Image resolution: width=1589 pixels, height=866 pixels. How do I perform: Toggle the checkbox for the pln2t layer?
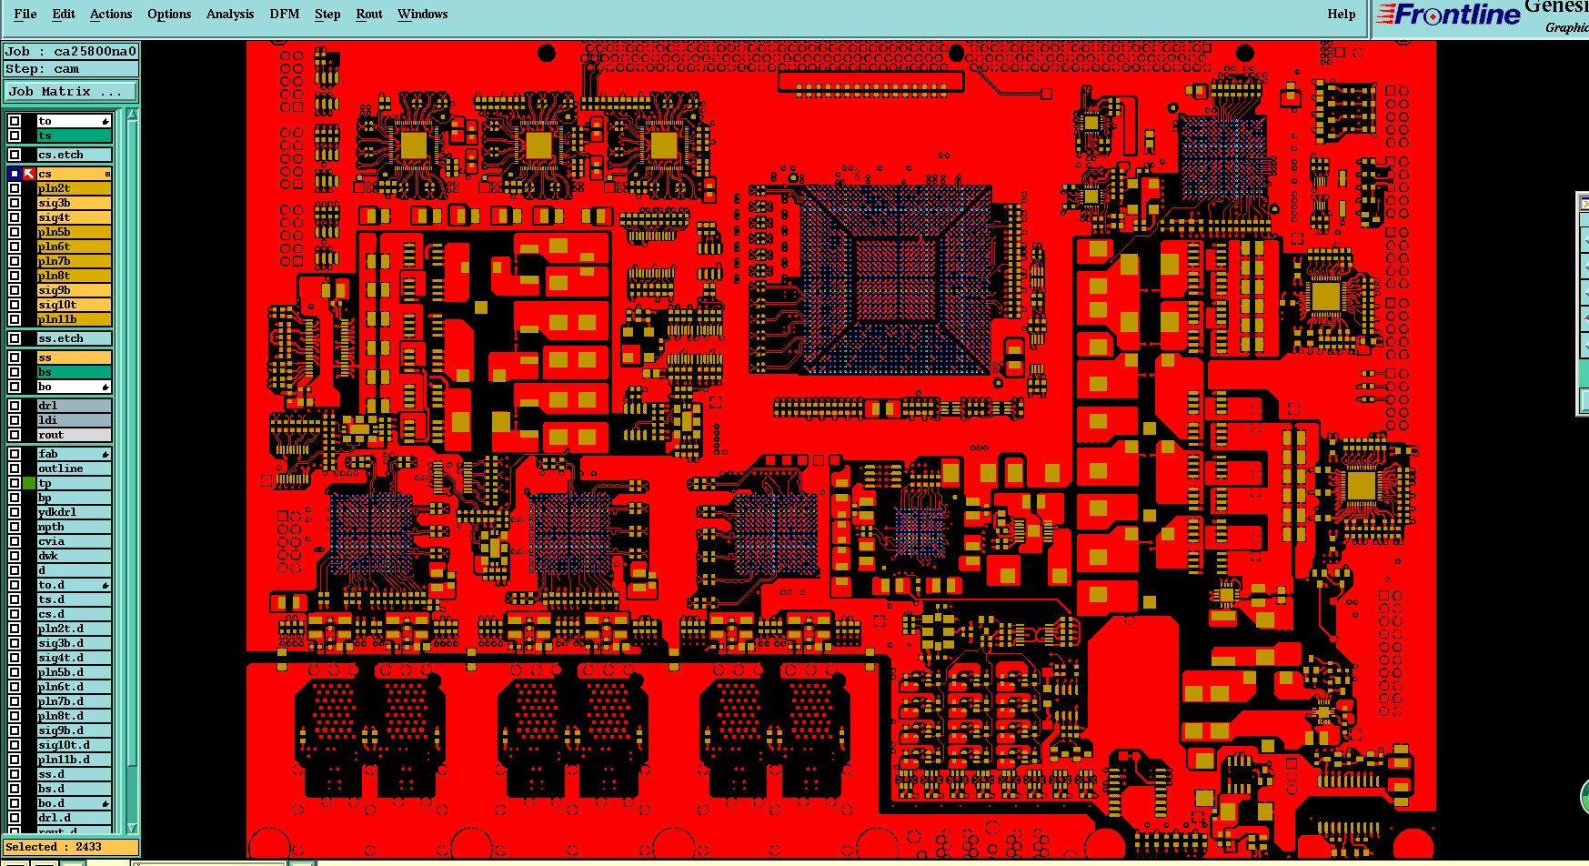click(x=15, y=188)
